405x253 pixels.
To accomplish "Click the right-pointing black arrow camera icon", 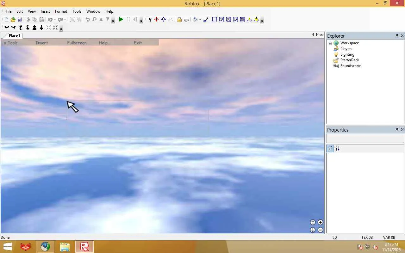I will (x=14, y=28).
